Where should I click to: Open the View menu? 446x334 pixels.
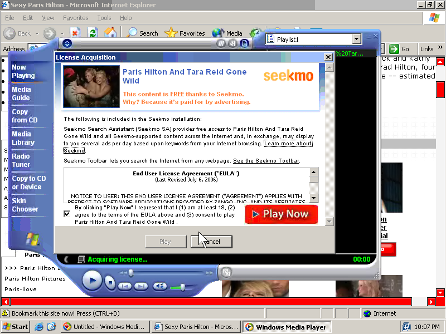click(x=48, y=18)
